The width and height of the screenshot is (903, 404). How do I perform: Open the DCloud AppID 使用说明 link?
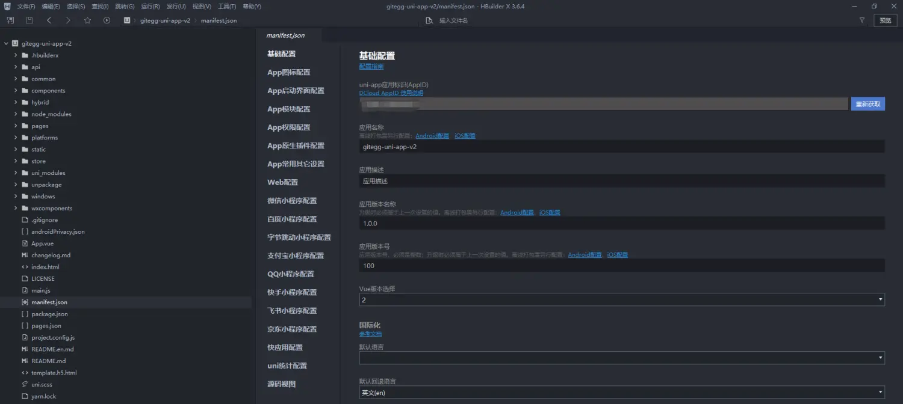coord(391,93)
